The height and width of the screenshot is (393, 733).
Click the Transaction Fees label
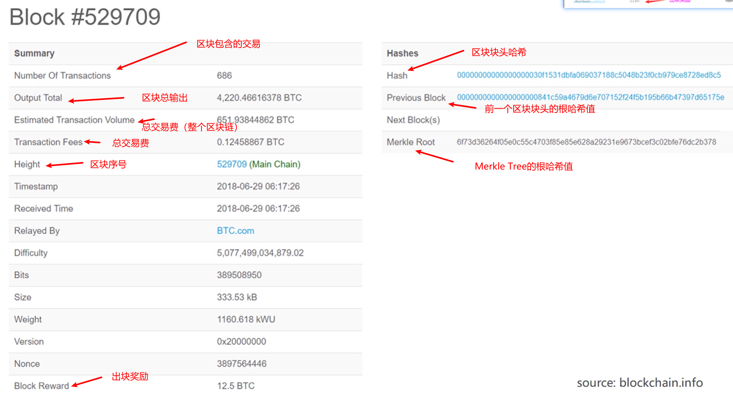click(48, 142)
